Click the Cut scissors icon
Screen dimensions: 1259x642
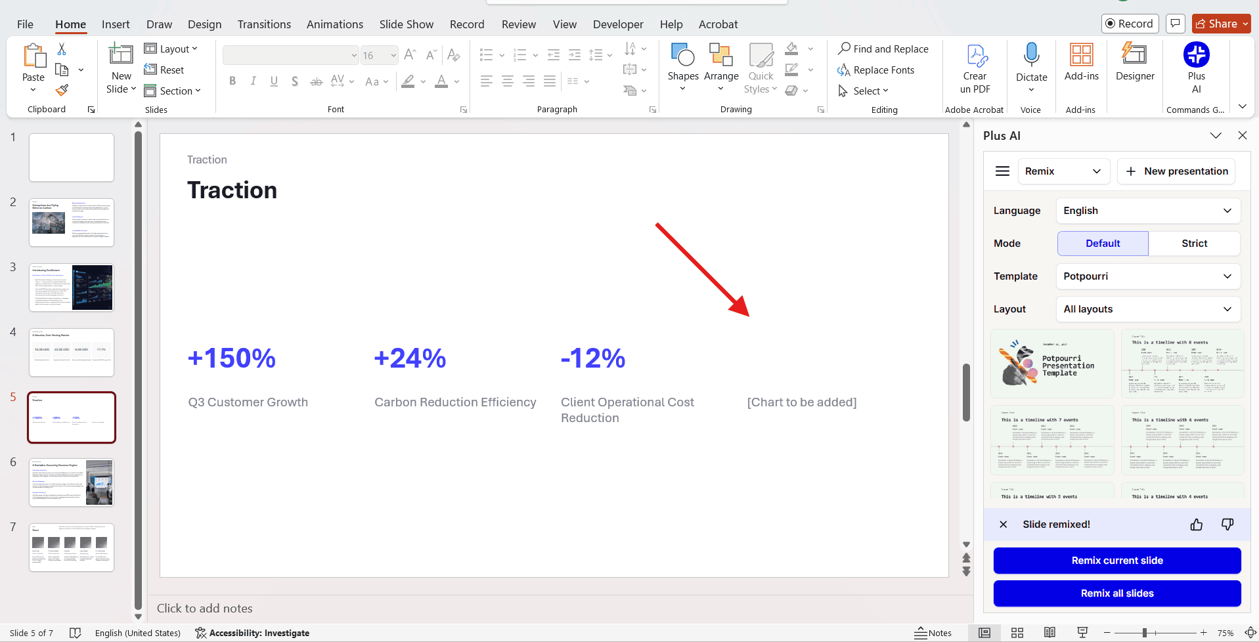pos(62,49)
